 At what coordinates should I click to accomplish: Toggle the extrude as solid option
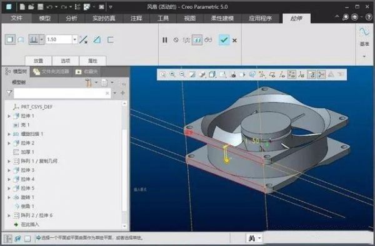[10, 39]
